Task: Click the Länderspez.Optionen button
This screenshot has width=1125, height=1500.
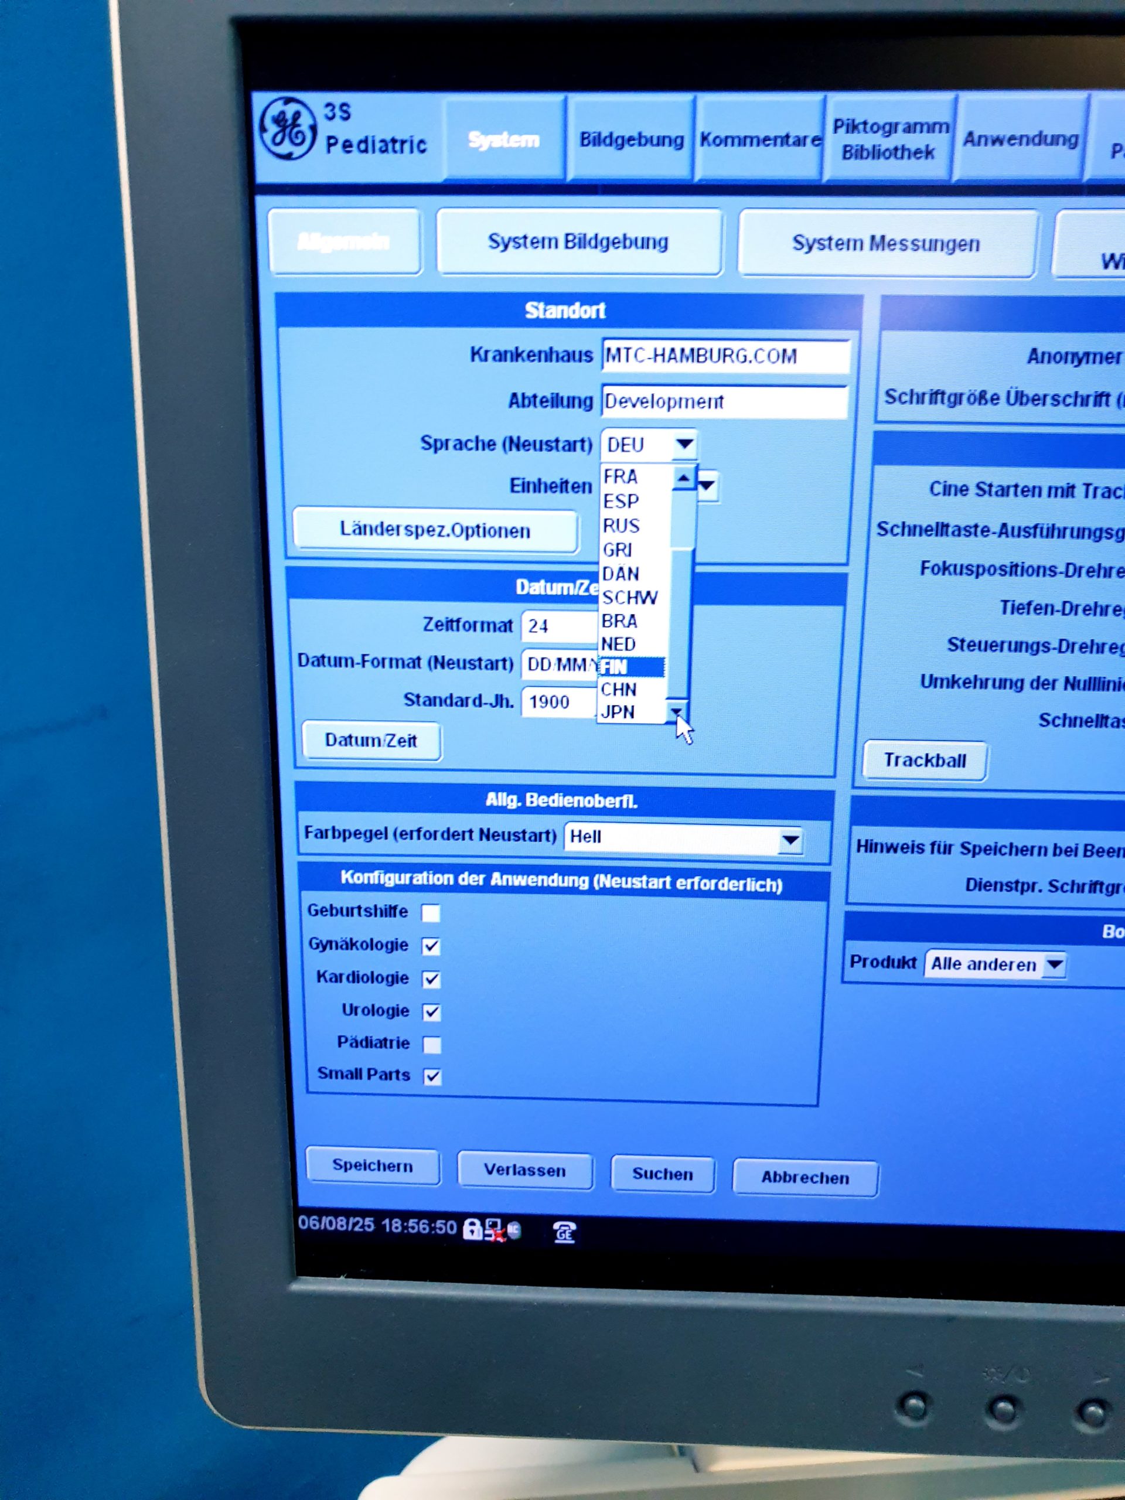Action: tap(435, 530)
